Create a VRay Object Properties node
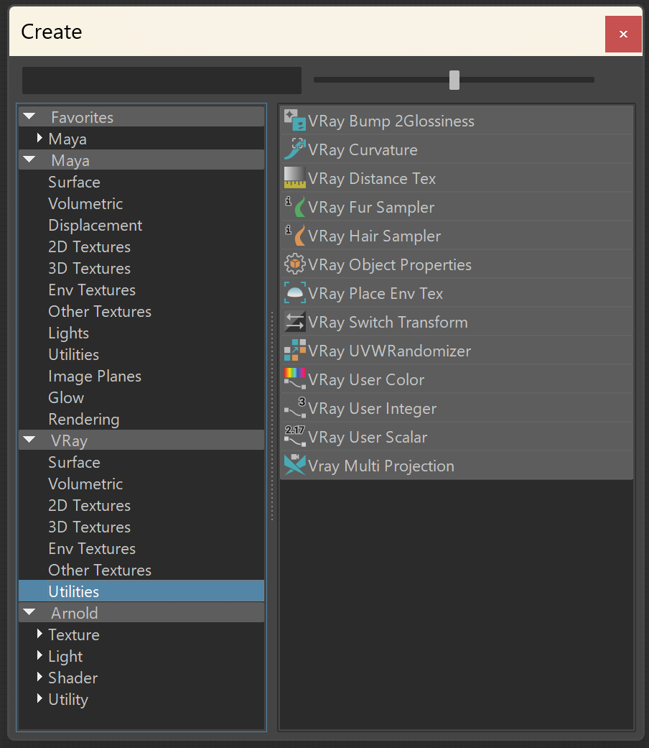 coord(457,264)
